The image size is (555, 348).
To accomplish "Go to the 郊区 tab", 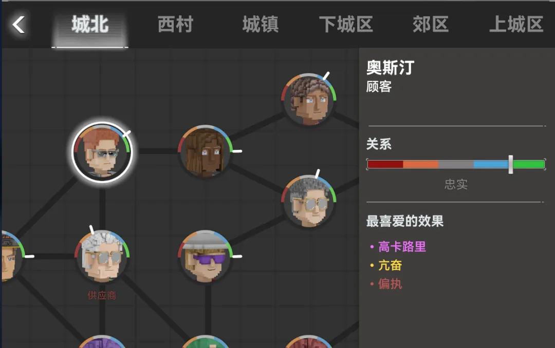I will [x=431, y=25].
